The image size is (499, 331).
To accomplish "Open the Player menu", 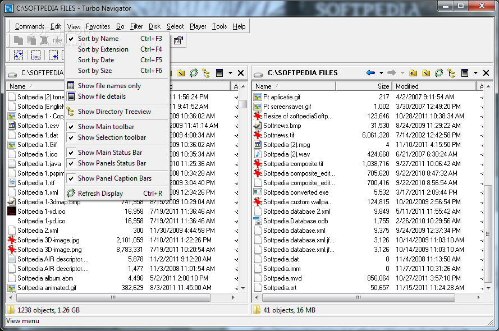I will (x=198, y=26).
